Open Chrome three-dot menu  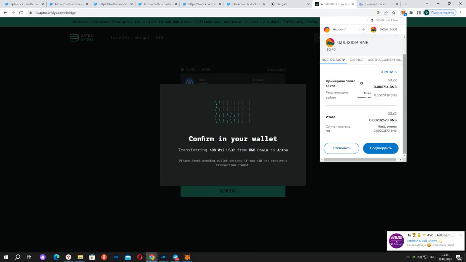(461, 12)
